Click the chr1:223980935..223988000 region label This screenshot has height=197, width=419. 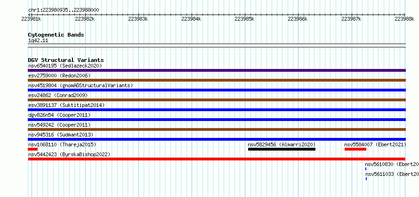[x=64, y=10]
